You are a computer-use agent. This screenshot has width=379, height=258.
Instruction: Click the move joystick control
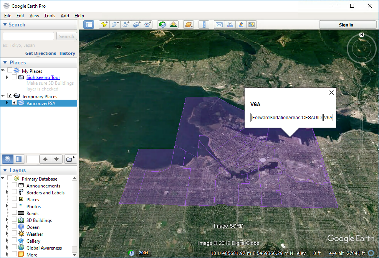click(x=361, y=76)
